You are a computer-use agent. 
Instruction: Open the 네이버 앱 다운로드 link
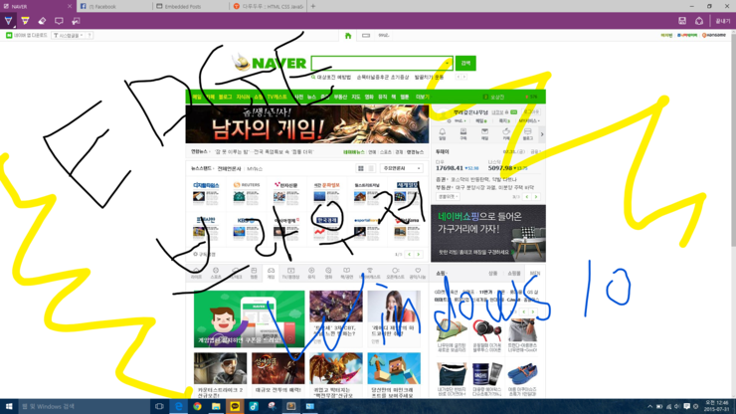coord(27,35)
